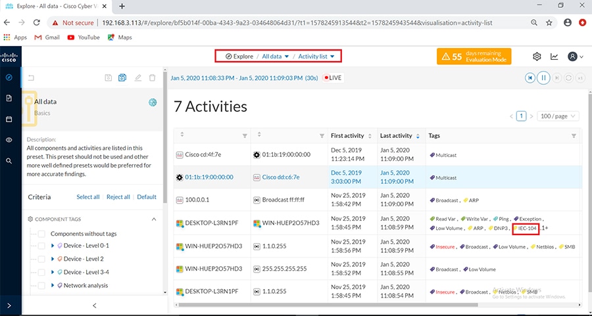
Task: Click the previous page arrow
Action: click(512, 116)
